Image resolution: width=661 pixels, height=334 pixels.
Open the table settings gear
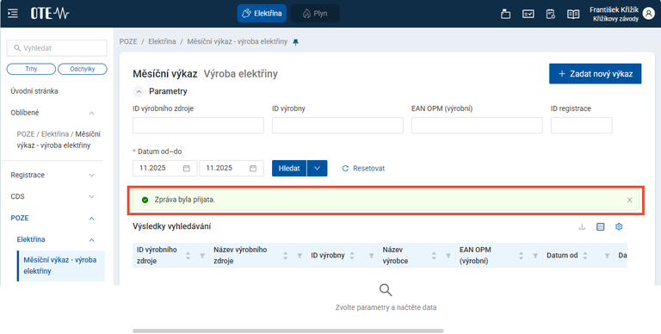pos(619,227)
